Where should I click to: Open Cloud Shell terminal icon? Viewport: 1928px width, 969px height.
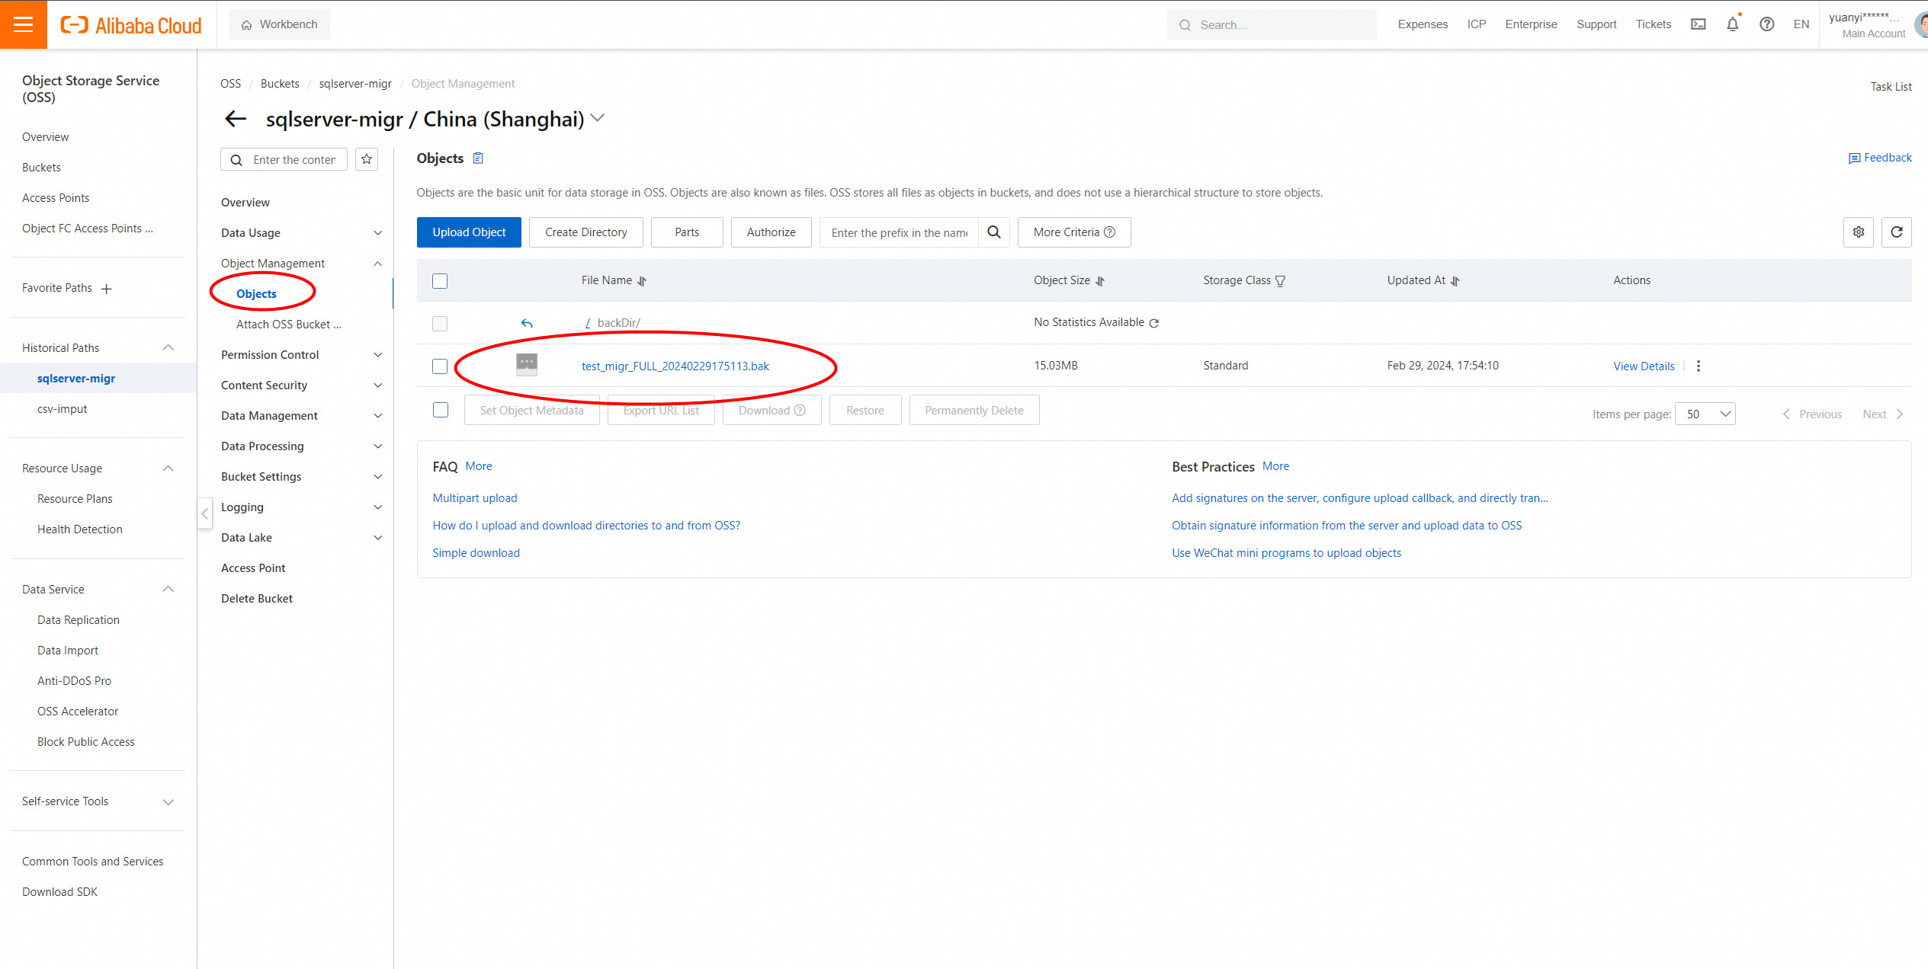coord(1698,24)
